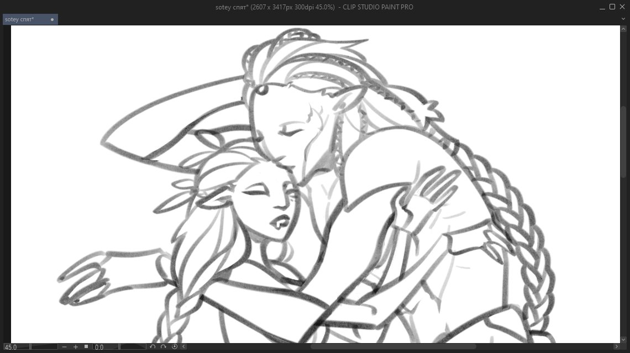Viewport: 630px width, 353px height.
Task: Click the horizontal scrollbar thumb
Action: click(x=393, y=347)
